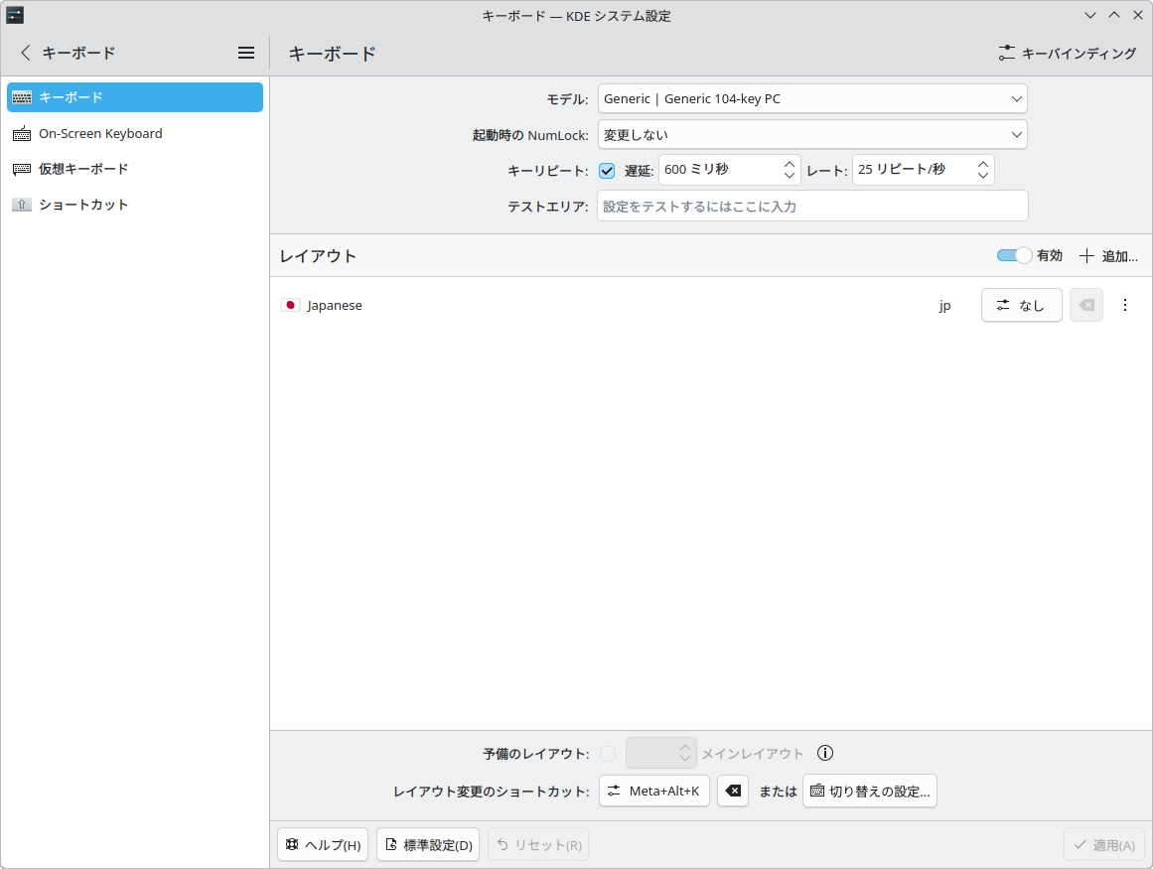Open On-Screen Keyboard settings

134,133
